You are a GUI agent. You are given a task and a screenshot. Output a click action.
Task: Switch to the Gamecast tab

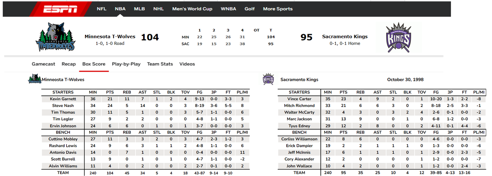click(x=43, y=64)
